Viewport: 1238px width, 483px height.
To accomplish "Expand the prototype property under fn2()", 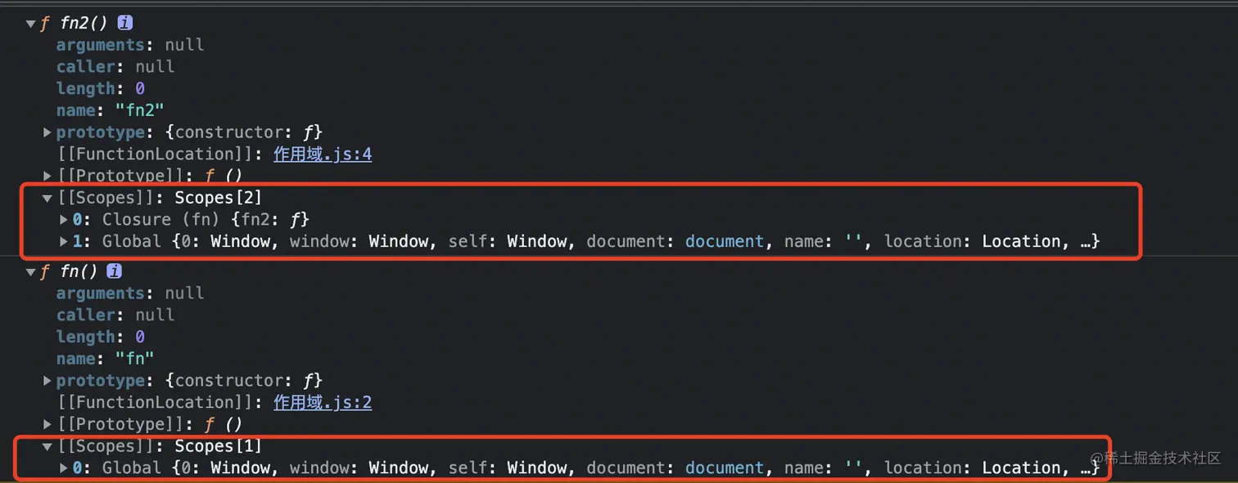I will pos(47,132).
